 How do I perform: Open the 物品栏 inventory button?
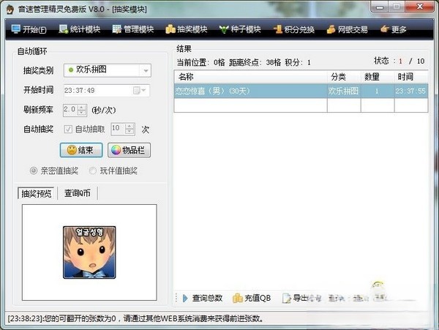(129, 150)
